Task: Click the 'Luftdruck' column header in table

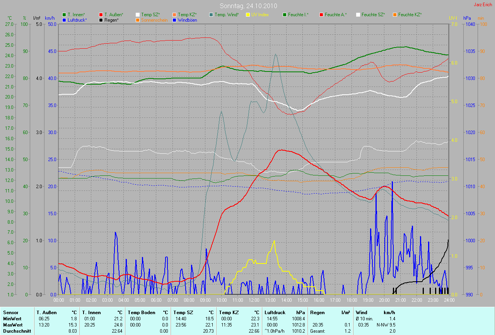Action: point(275,313)
